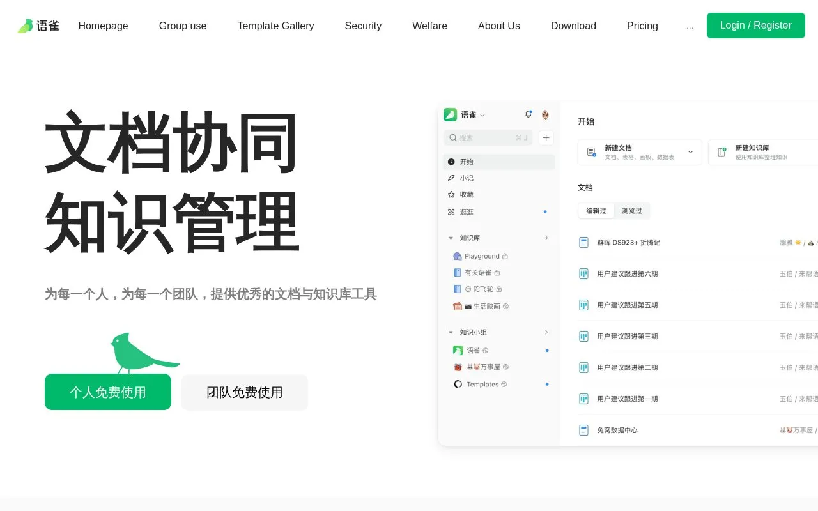Click the 新建知识库 book icon

[722, 152]
